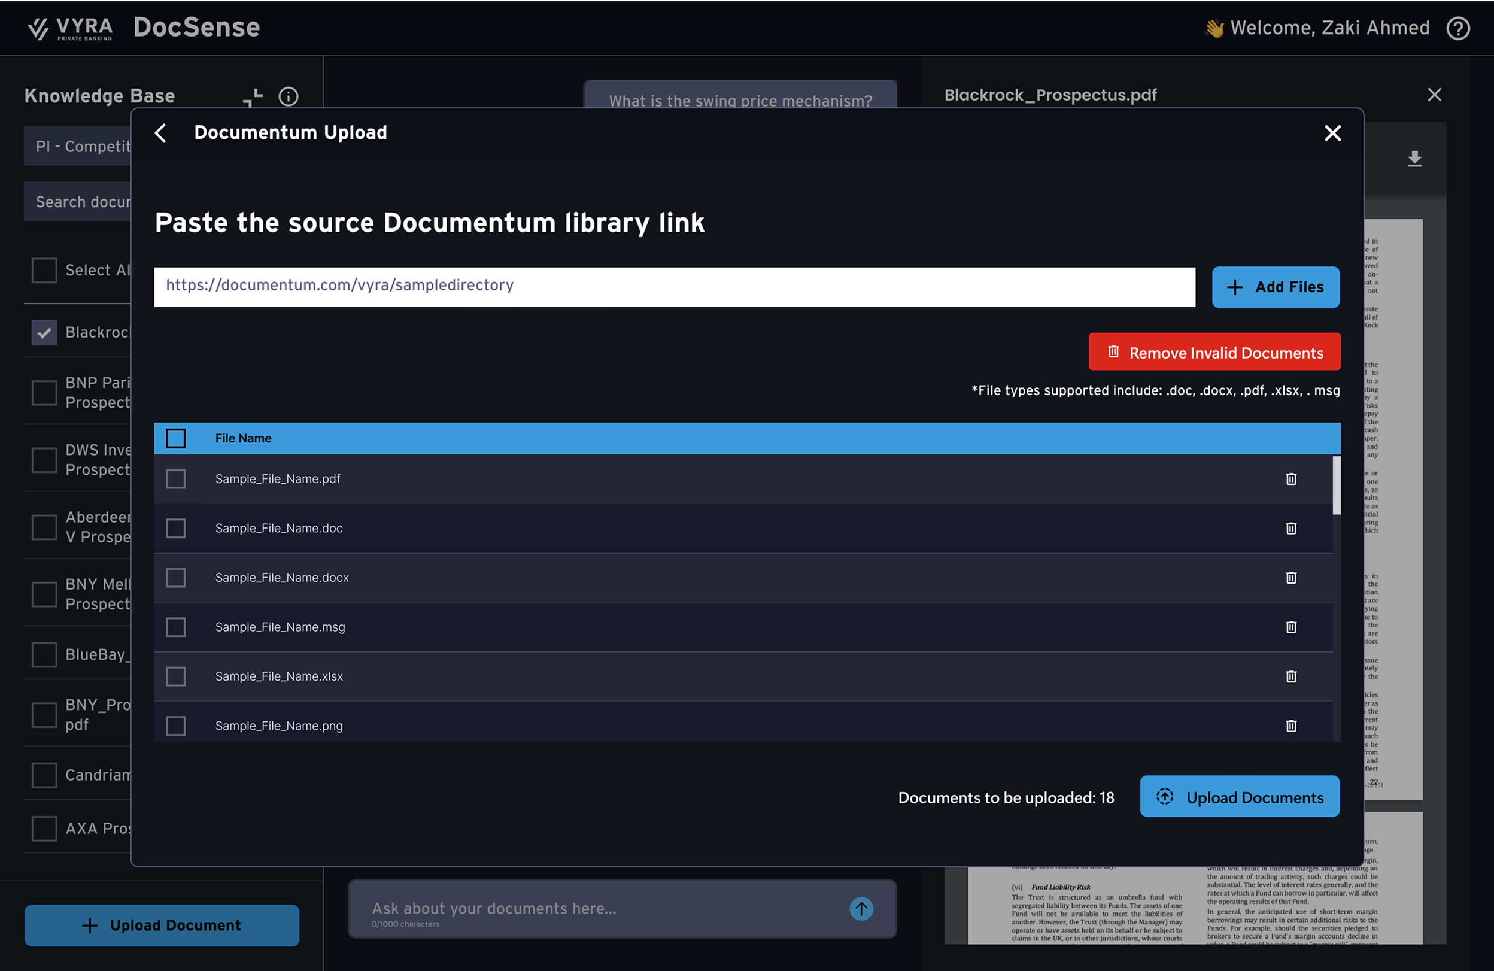Click the Ask about your documents box
The height and width of the screenshot is (971, 1494).
tap(622, 908)
